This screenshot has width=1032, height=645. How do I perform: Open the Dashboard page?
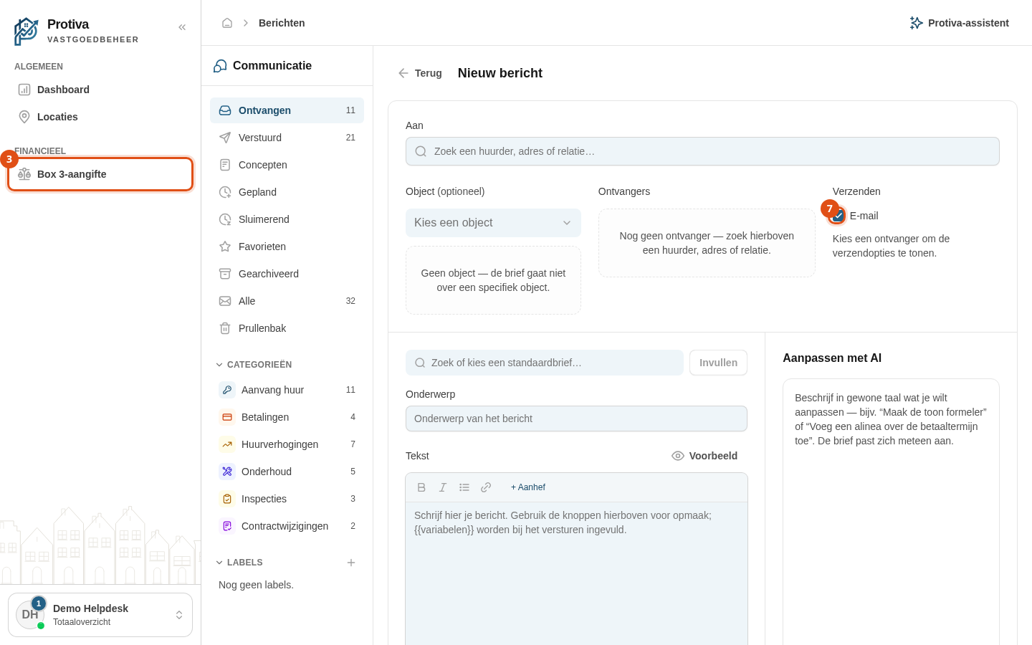[100, 90]
